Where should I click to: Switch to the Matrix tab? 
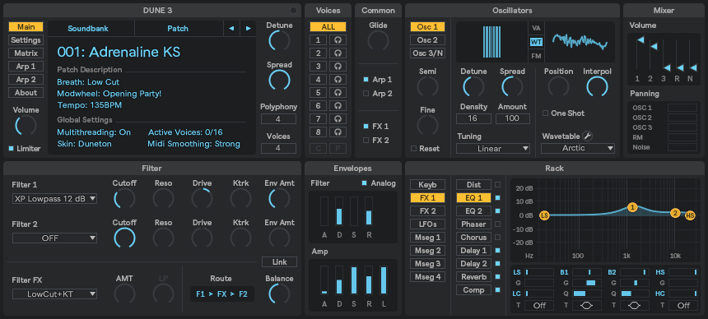click(x=26, y=53)
